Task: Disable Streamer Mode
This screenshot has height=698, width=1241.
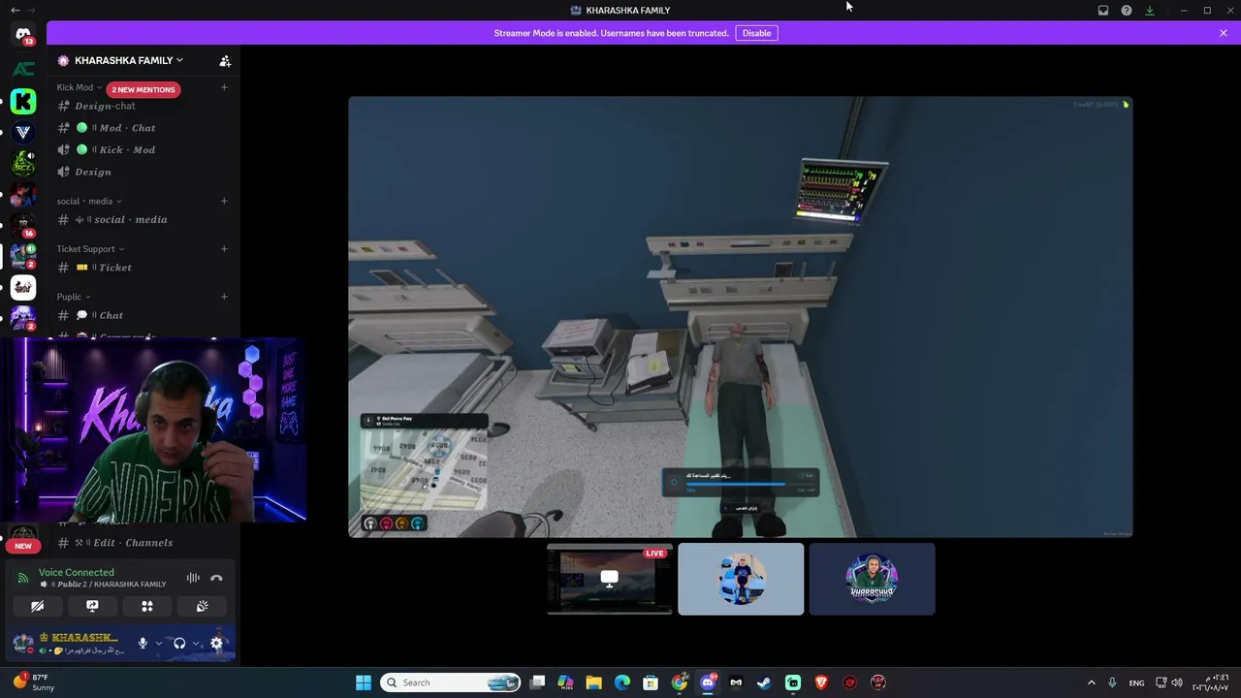Action: click(756, 33)
